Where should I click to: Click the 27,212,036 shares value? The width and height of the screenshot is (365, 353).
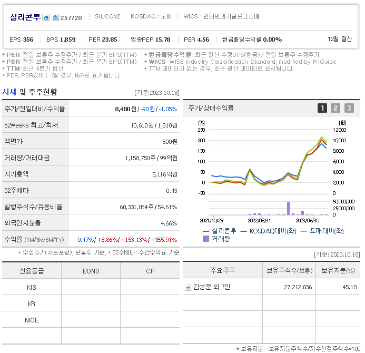point(298,287)
